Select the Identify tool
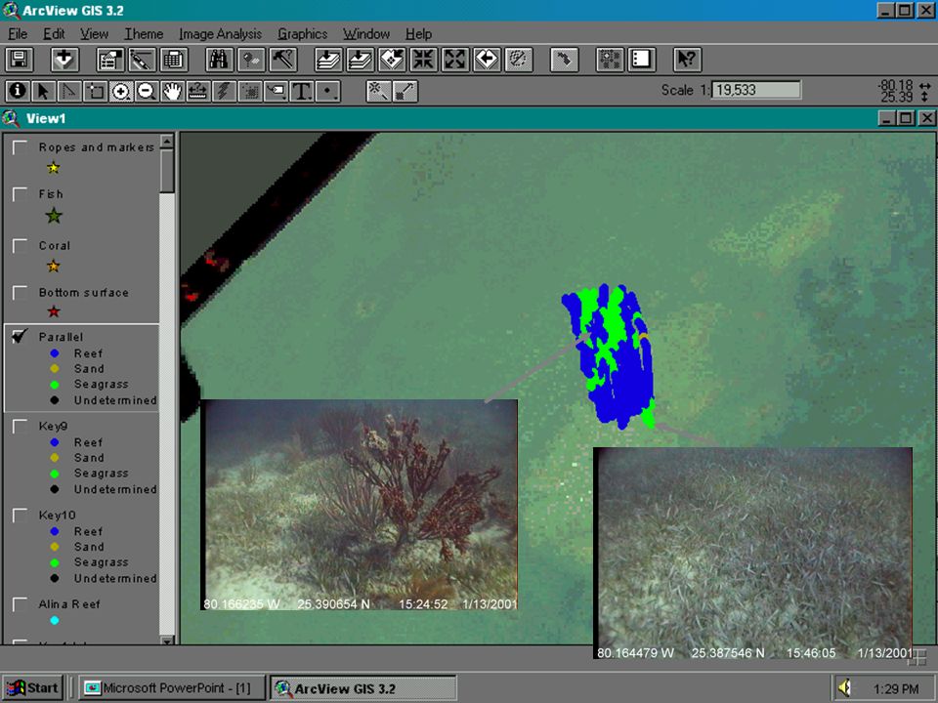Viewport: 938px width, 703px height. pyautogui.click(x=18, y=91)
